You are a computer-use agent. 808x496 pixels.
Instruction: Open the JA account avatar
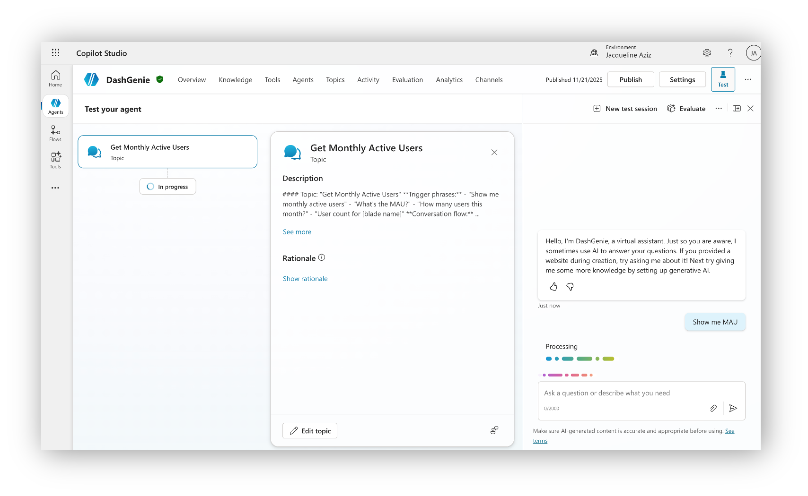point(753,53)
